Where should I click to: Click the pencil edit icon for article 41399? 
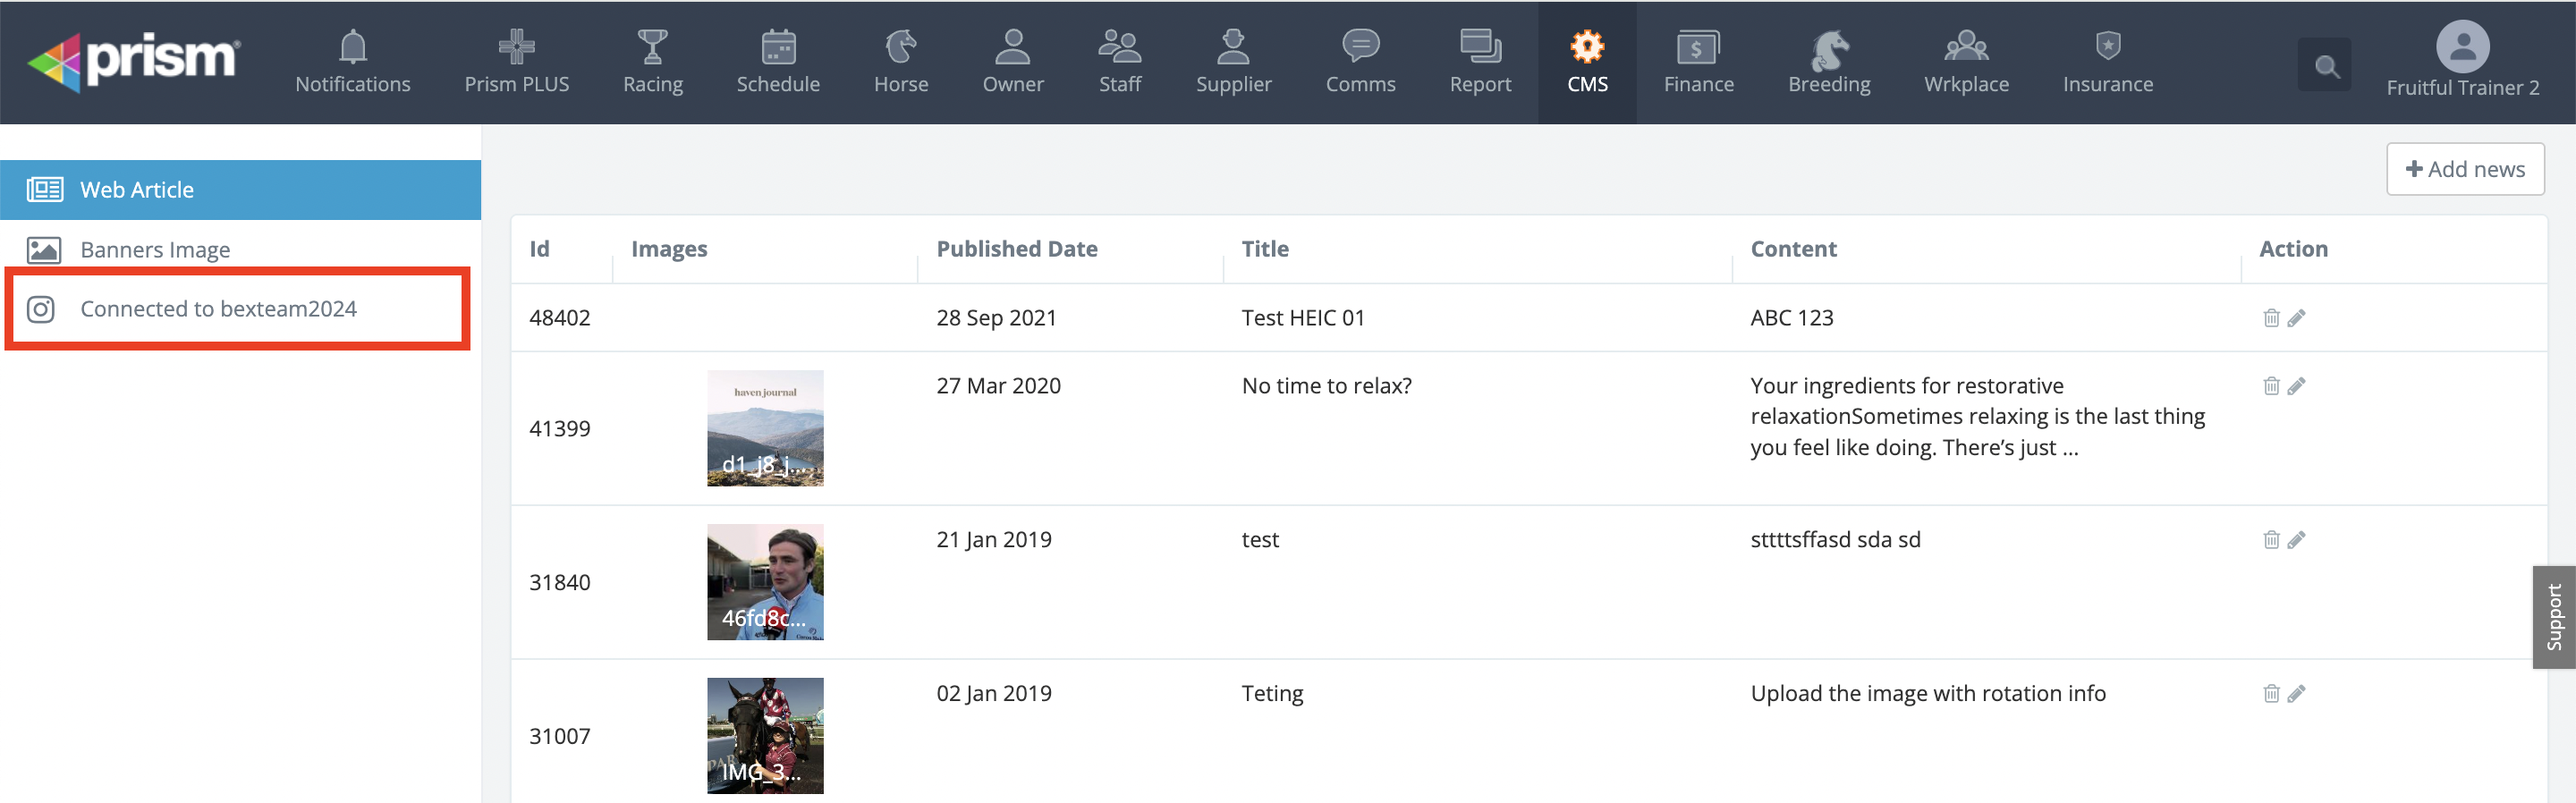(x=2296, y=386)
